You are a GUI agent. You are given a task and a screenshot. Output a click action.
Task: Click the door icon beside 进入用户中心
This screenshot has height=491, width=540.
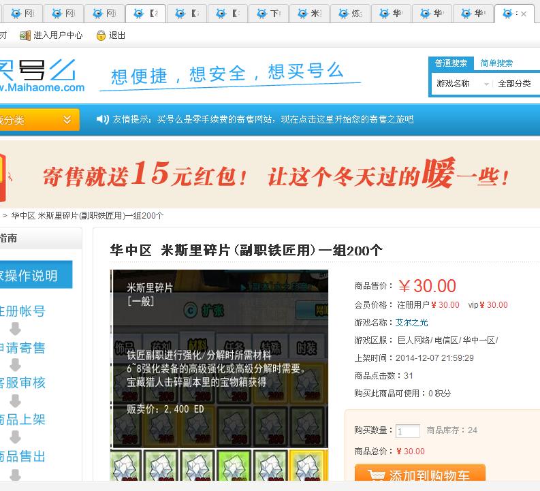(x=25, y=35)
